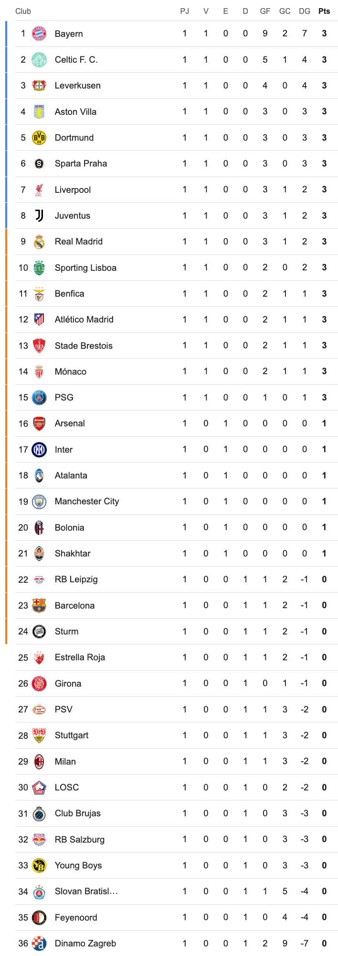Click the Sporting Lisboa team name
338x956 pixels.
click(85, 268)
